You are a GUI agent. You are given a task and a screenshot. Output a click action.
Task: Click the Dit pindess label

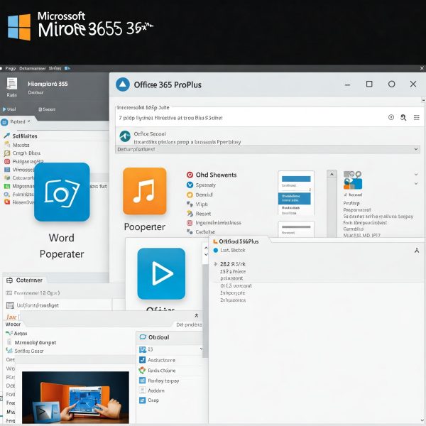point(189,324)
